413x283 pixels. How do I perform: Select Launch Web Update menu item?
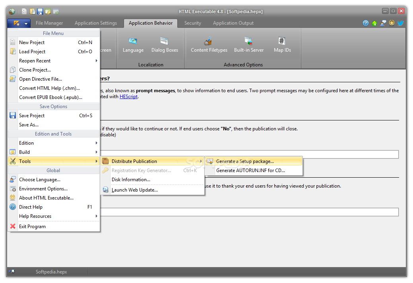coord(152,190)
